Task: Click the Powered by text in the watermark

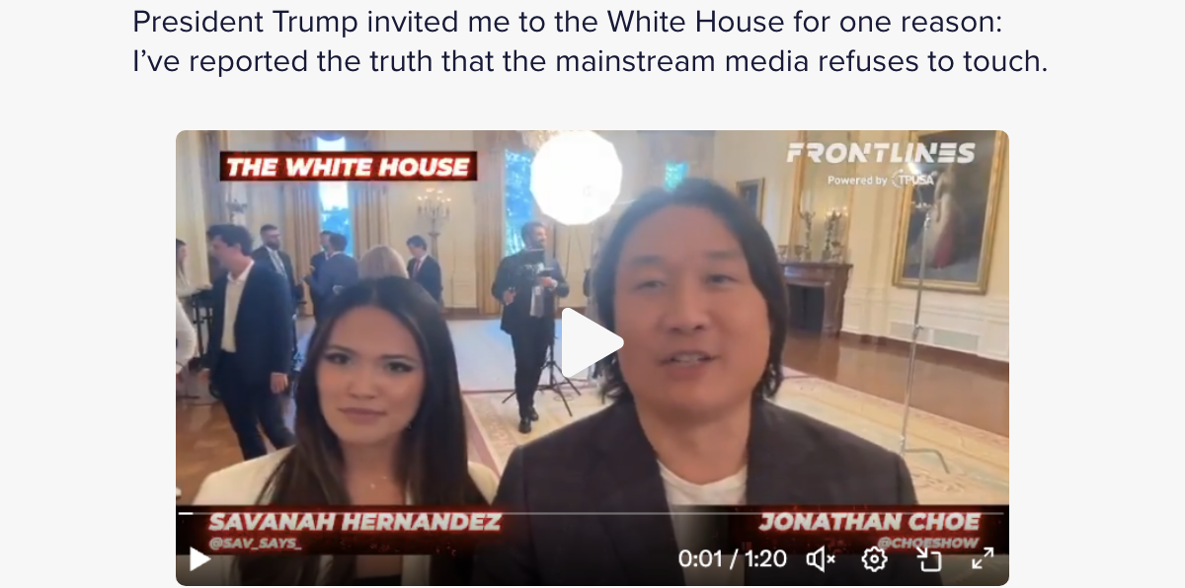Action: (x=857, y=181)
